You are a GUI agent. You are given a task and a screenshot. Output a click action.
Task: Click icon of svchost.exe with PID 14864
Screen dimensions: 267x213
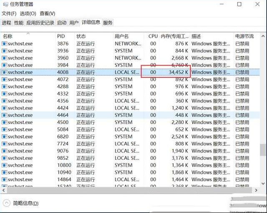pos(5,179)
